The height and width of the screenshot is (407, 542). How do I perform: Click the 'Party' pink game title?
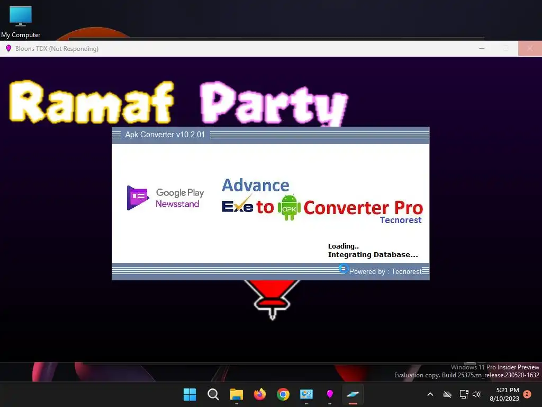274,103
